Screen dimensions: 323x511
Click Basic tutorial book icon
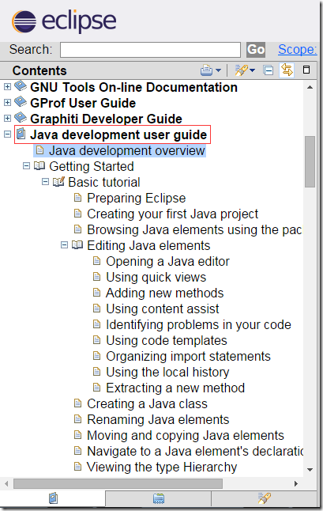click(x=58, y=181)
